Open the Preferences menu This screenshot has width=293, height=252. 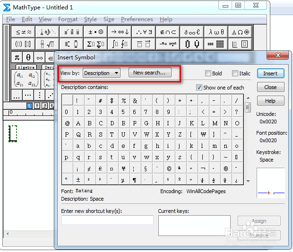(137, 19)
